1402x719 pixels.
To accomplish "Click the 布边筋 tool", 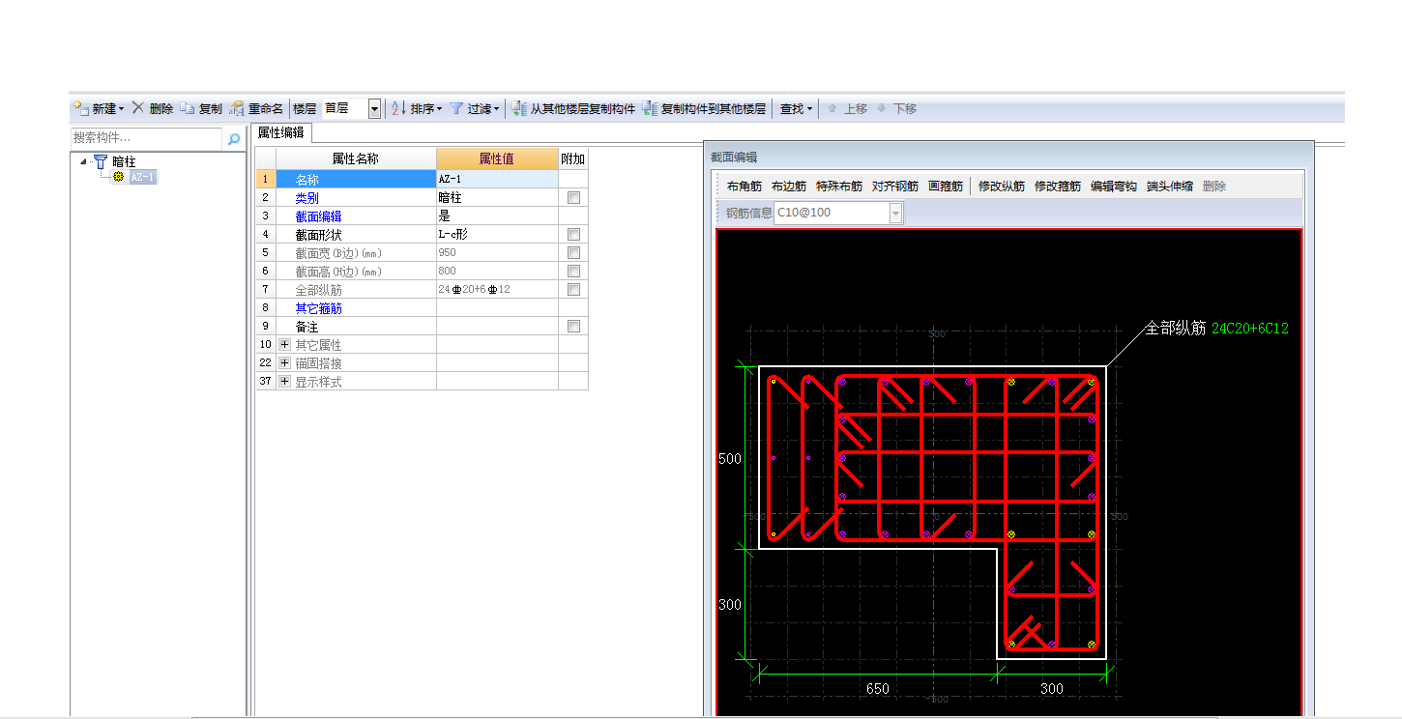I will point(789,187).
